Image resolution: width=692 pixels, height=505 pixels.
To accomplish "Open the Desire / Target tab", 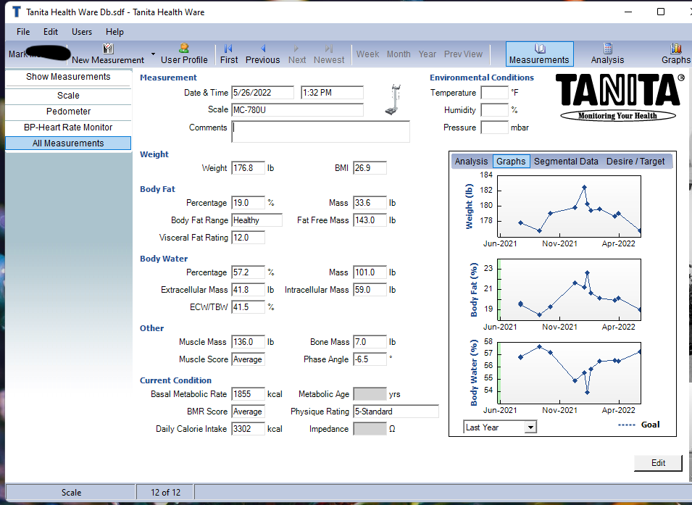I will 635,162.
